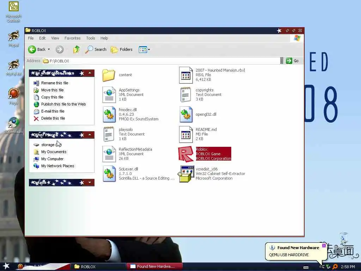Image resolution: width=361 pixels, height=271 pixels.
Task: Click the 2007 - Haunted Mansion.rbxl file name
Action: point(220,70)
